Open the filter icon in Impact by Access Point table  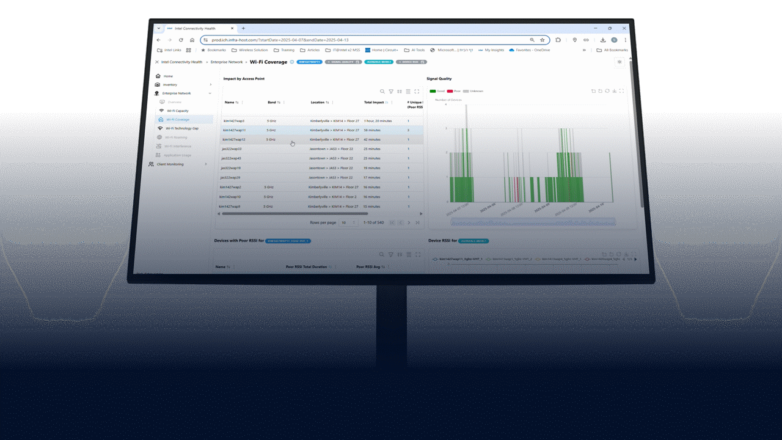click(x=391, y=92)
